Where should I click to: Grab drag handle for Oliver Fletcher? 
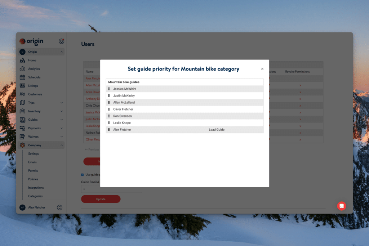point(109,109)
